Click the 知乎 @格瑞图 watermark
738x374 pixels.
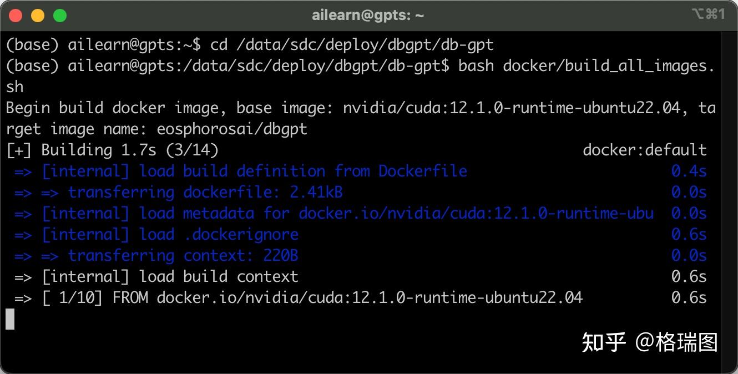pos(649,342)
